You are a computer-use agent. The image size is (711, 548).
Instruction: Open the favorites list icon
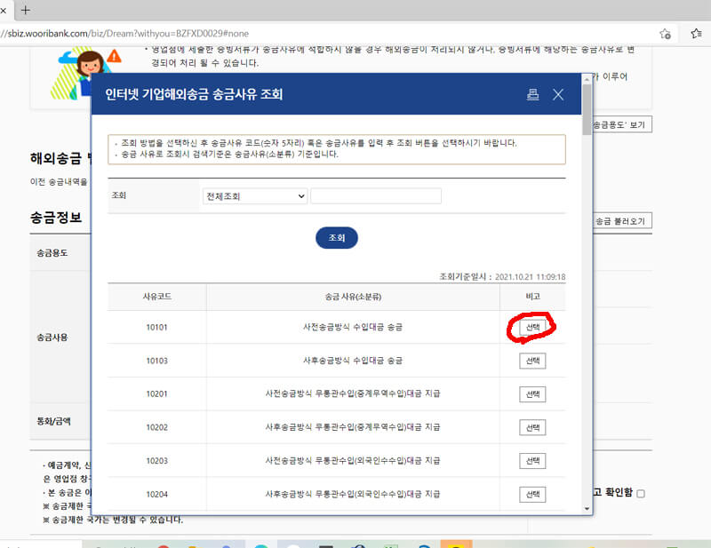pyautogui.click(x=696, y=33)
